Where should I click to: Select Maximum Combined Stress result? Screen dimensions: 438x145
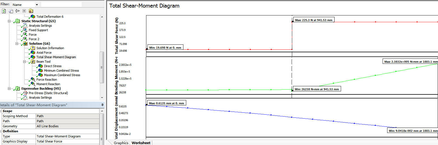click(x=62, y=75)
